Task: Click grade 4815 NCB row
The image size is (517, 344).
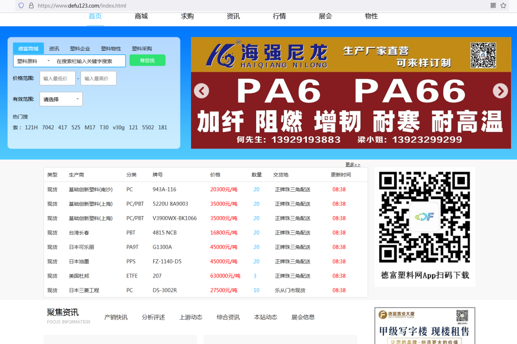Action: [165, 233]
